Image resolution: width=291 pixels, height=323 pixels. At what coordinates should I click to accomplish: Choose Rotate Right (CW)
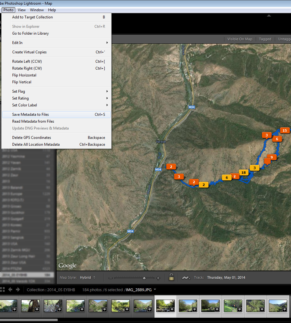click(56, 68)
